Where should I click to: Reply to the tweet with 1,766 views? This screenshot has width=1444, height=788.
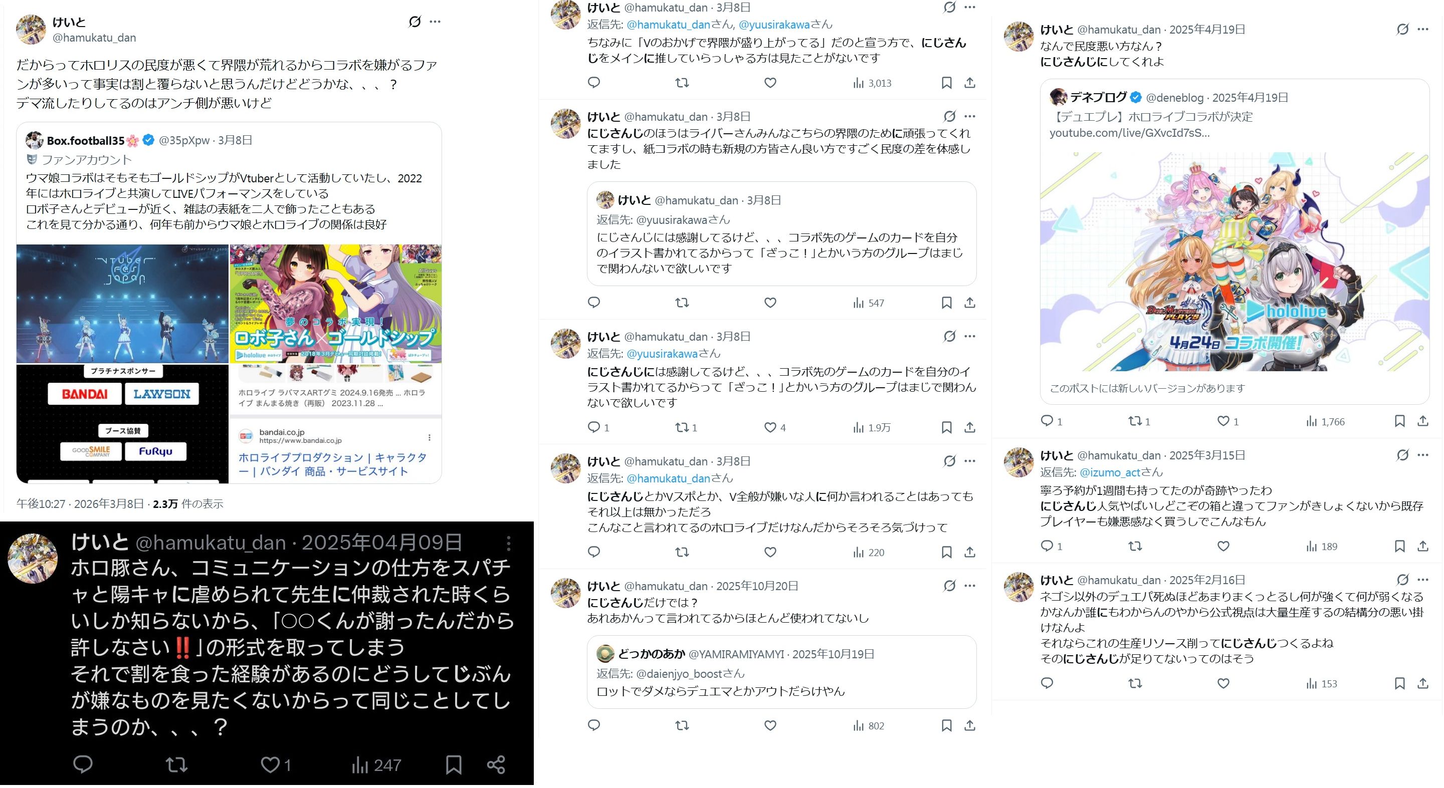(x=1047, y=421)
